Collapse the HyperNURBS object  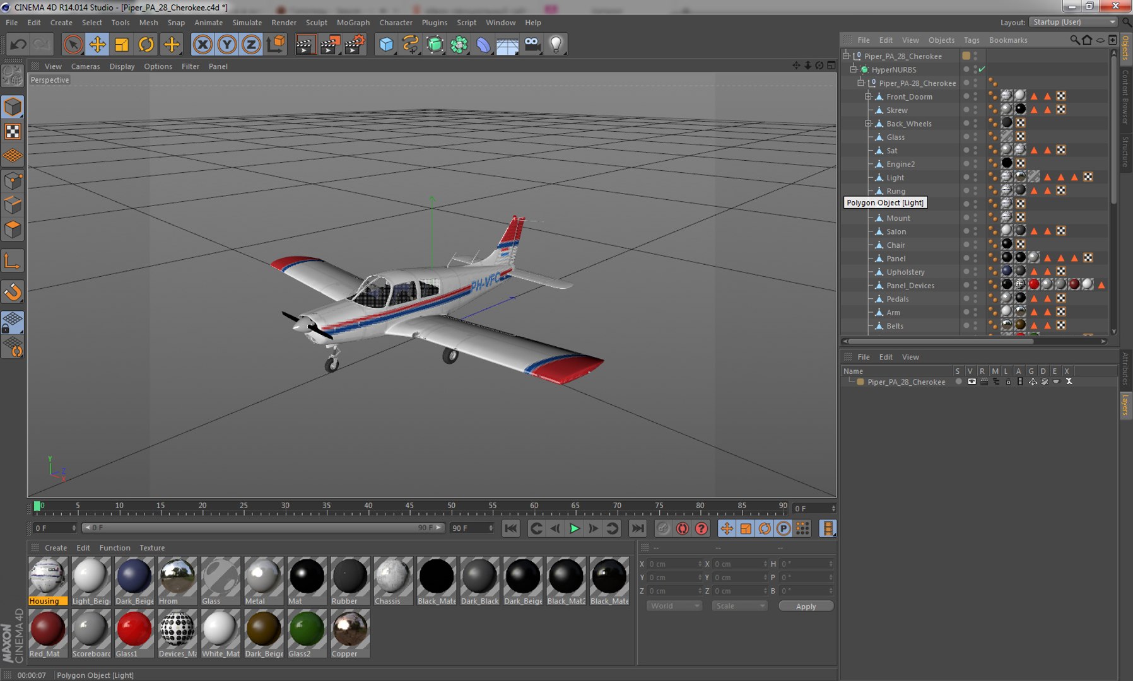[854, 69]
